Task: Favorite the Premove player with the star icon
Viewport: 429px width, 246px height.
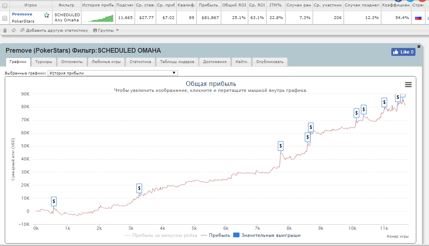Action: click(x=47, y=15)
